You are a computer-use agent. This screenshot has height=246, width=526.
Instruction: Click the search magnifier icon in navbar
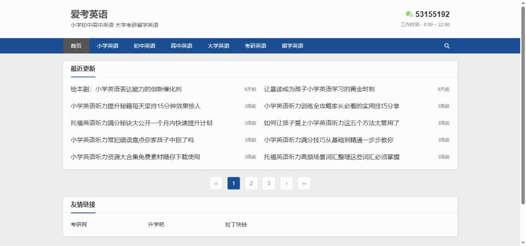[447, 46]
